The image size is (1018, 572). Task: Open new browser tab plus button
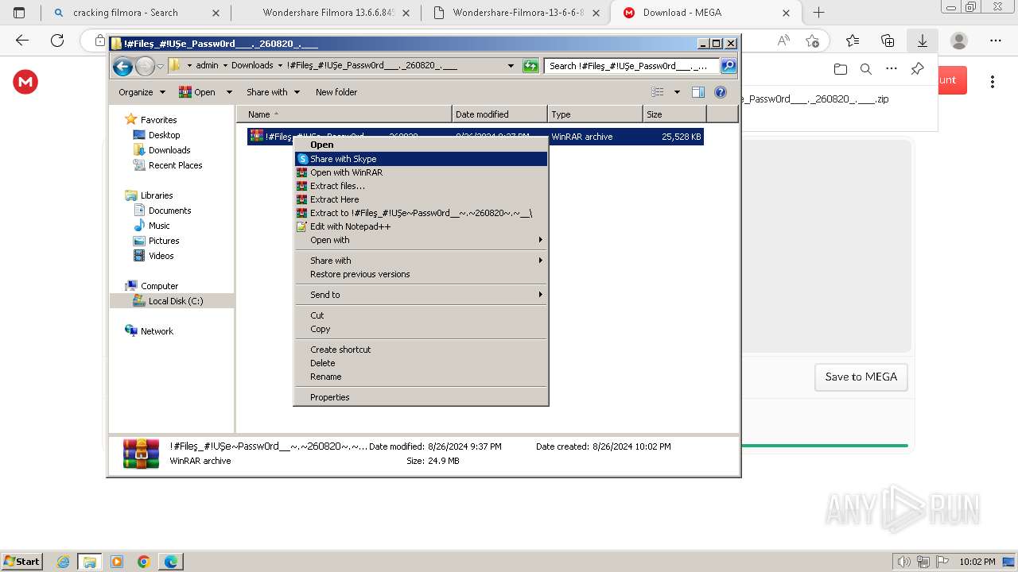[818, 13]
